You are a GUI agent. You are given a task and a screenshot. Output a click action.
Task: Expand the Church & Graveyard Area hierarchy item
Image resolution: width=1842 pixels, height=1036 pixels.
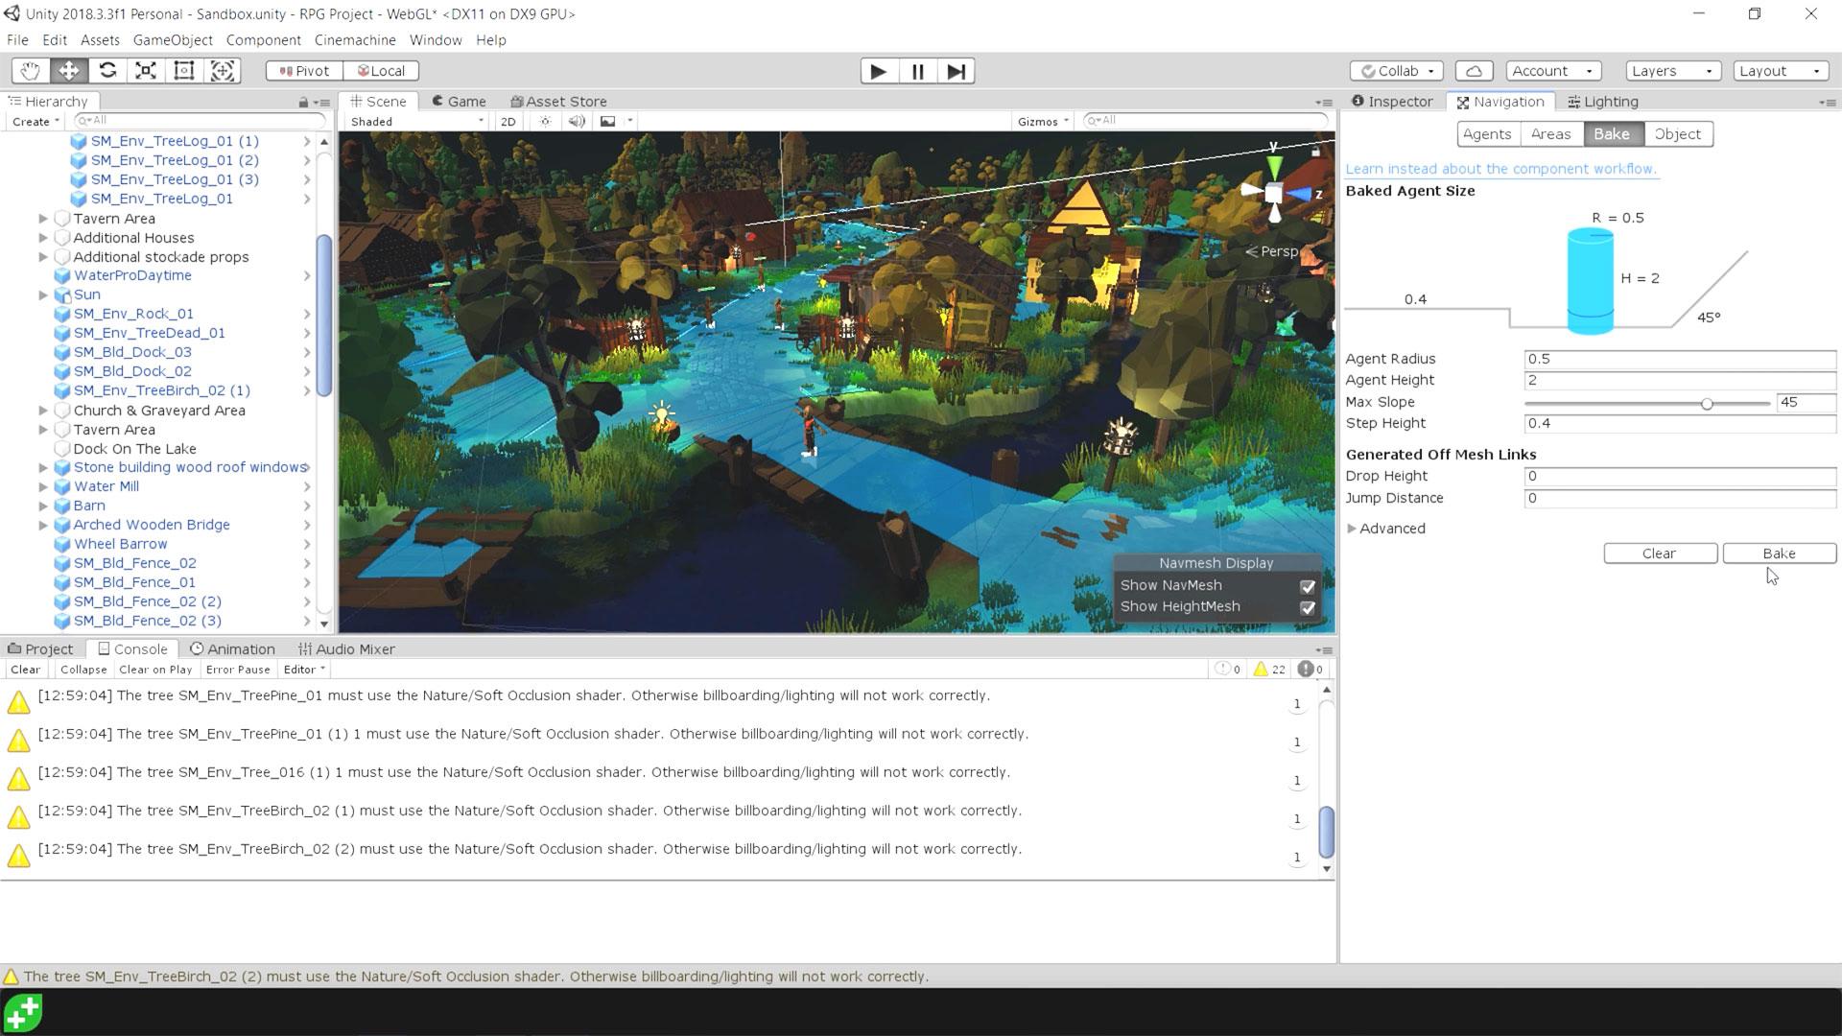pos(43,410)
